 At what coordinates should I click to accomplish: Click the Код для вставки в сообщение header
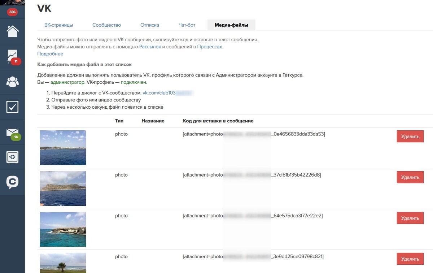(x=218, y=121)
